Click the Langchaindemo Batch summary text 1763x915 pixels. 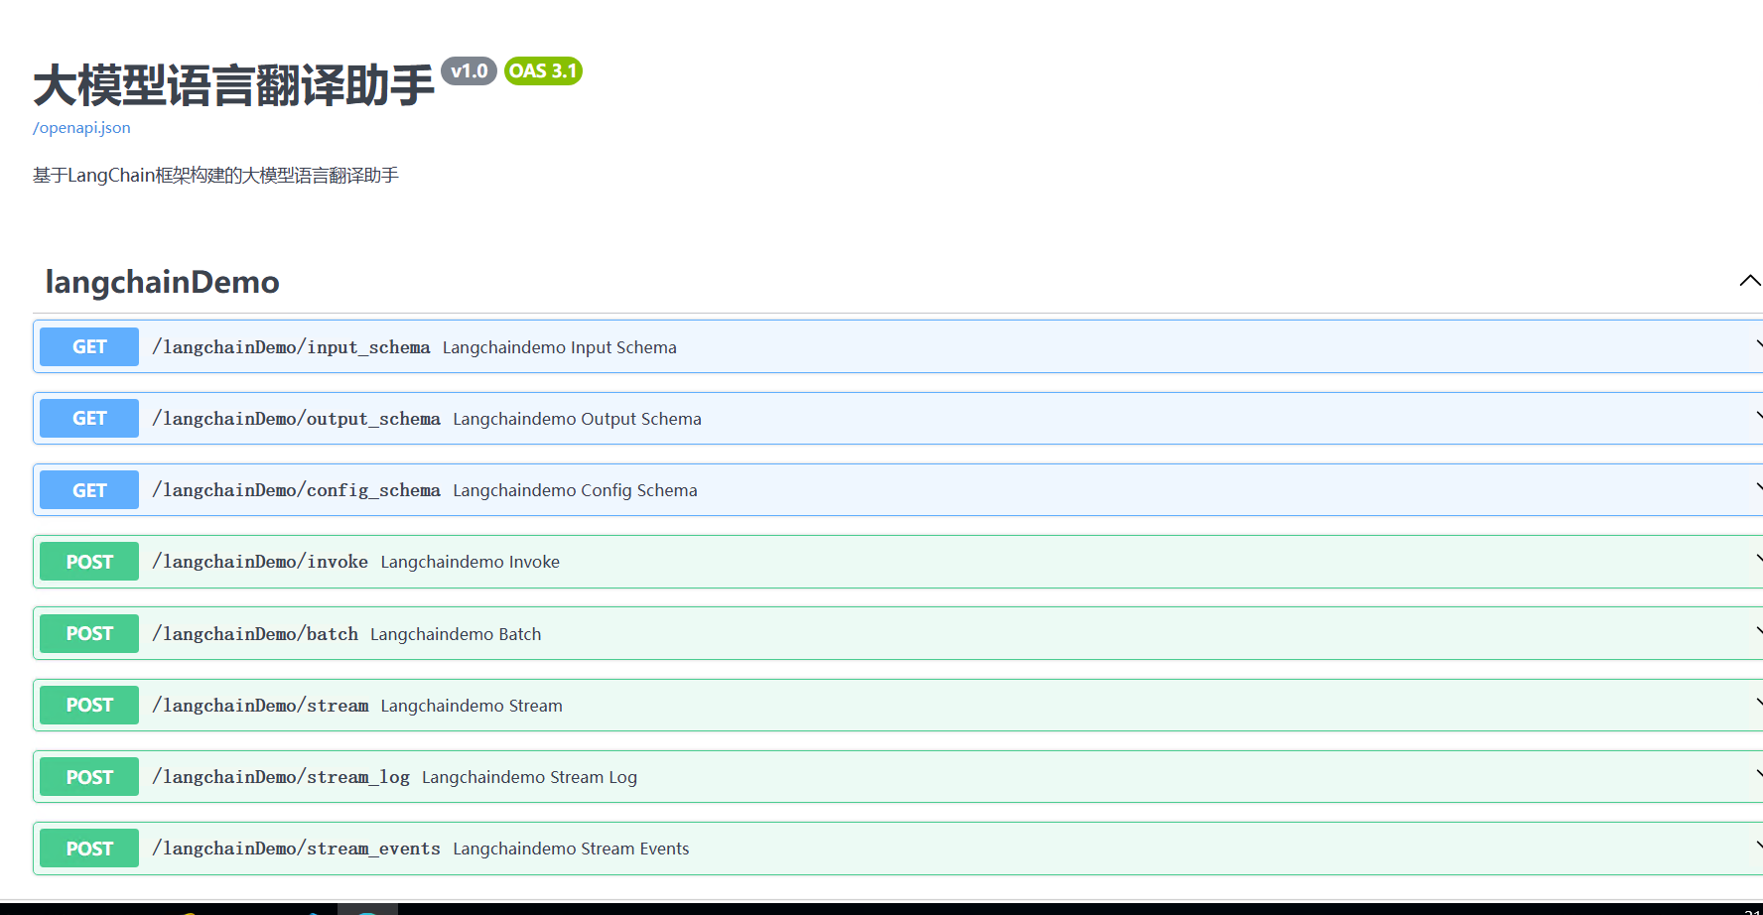point(456,634)
